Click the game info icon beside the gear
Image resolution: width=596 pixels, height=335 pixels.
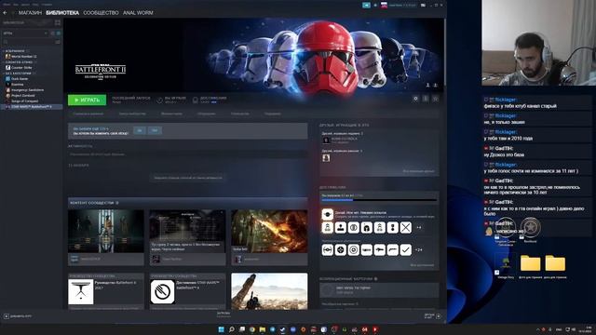coord(426,99)
